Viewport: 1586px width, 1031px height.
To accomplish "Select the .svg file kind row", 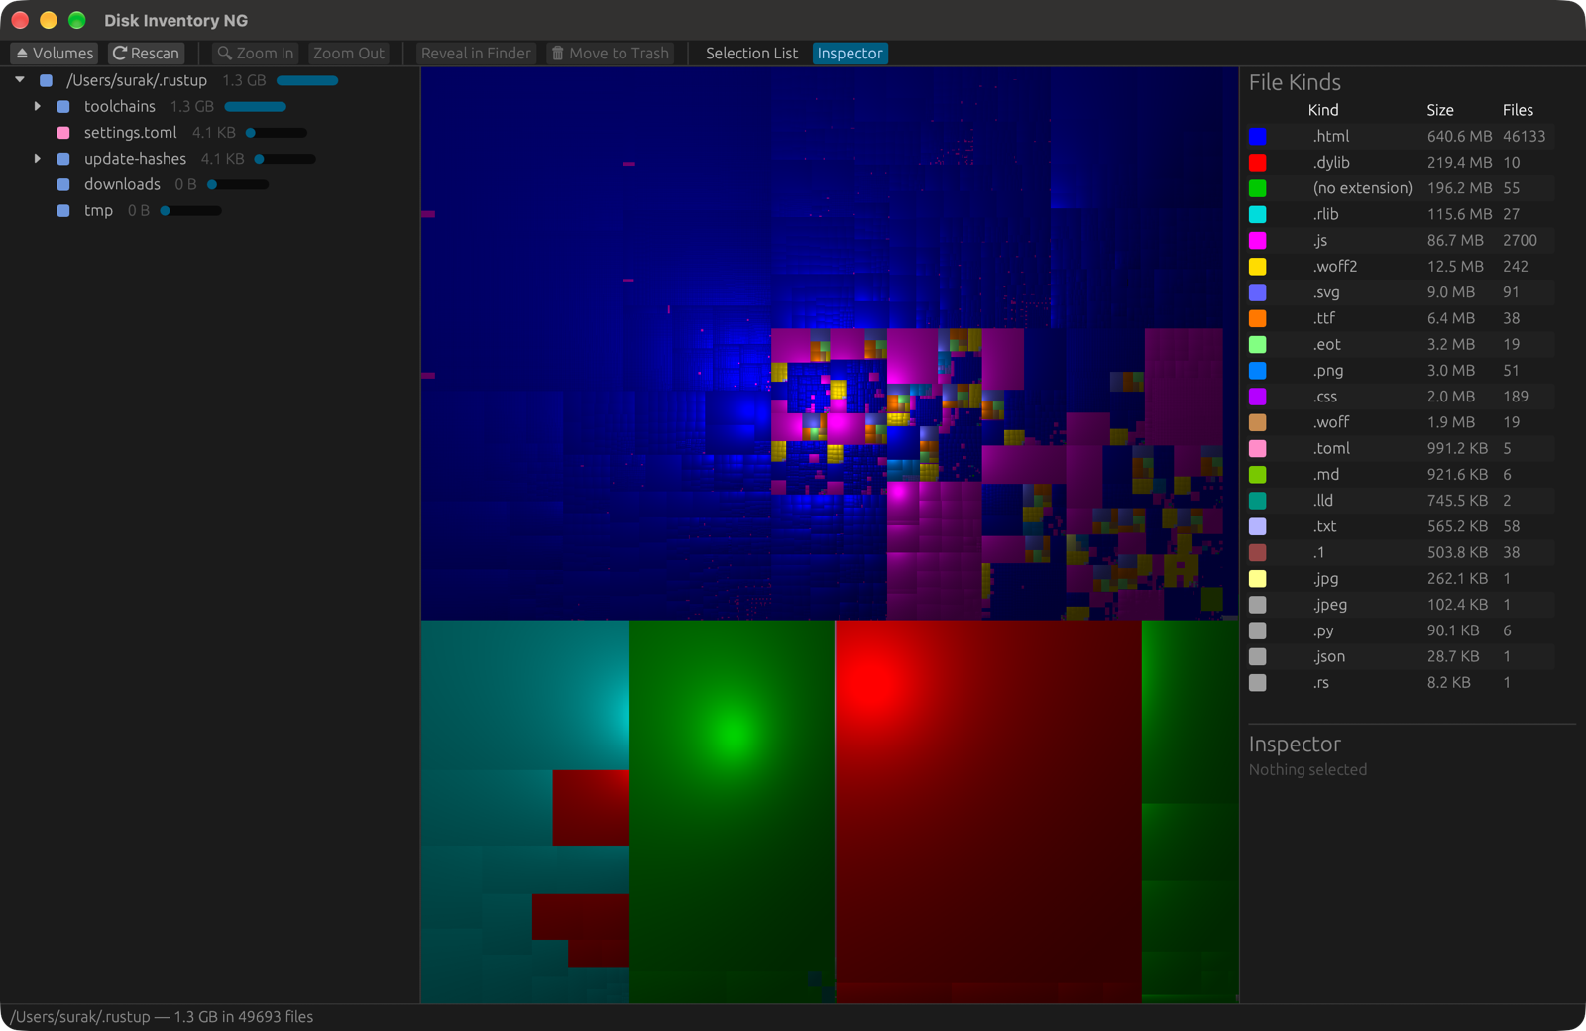I will (x=1402, y=292).
